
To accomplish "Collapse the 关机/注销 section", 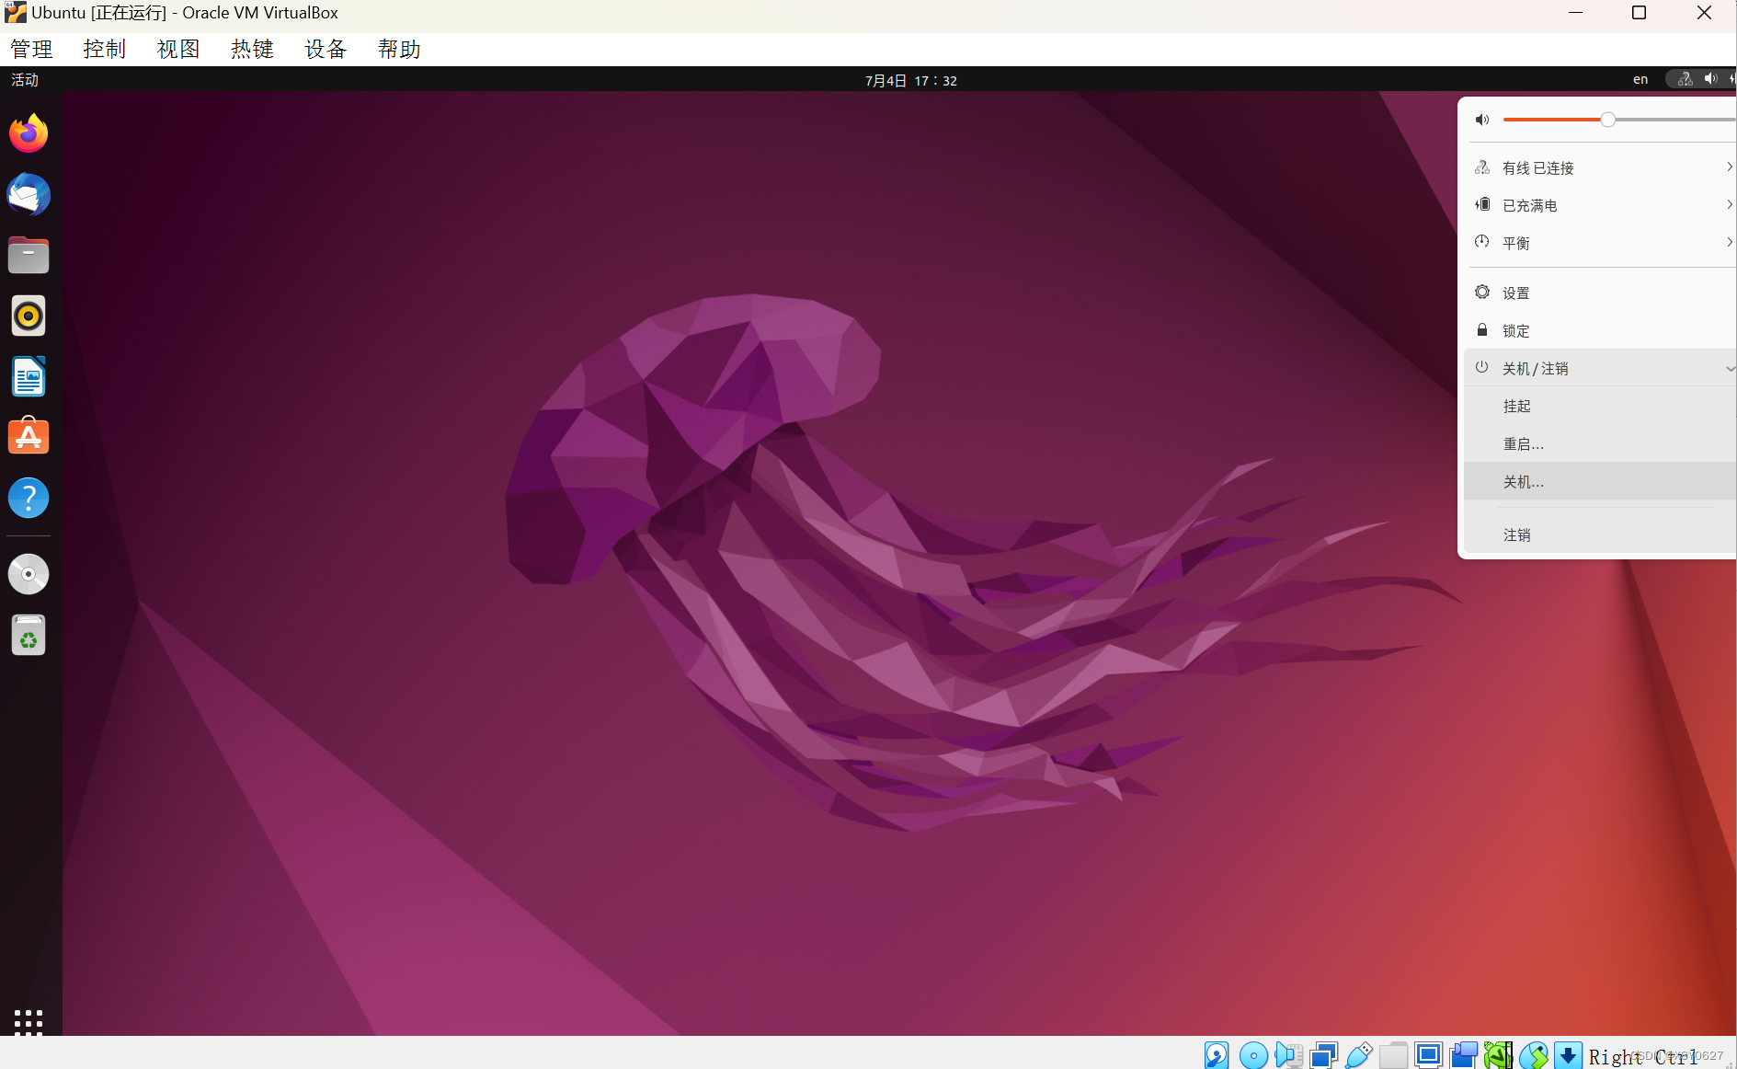I will tap(1600, 368).
